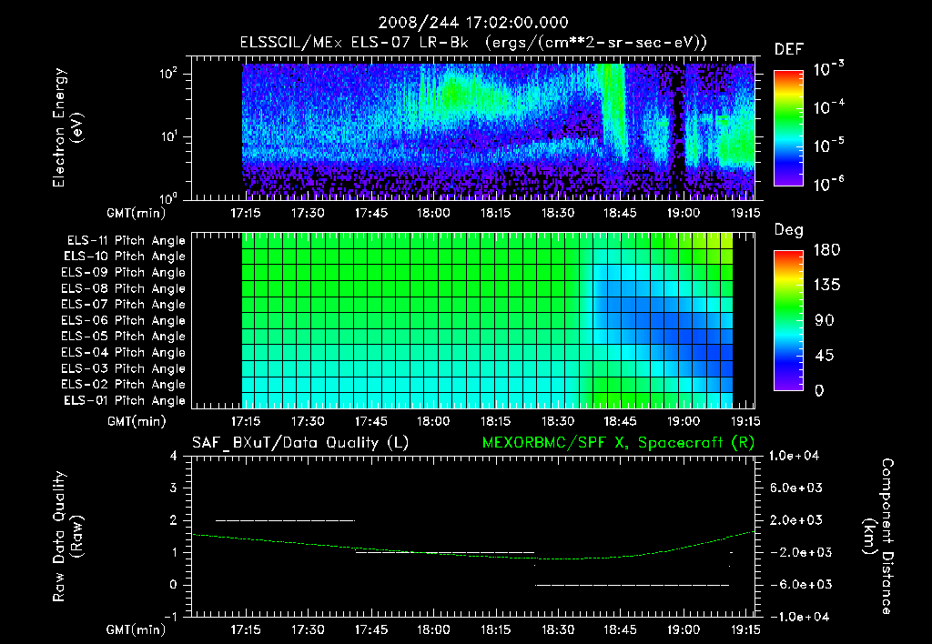This screenshot has width=932, height=644.
Task: Click the ELS-05 Pitch Angle label
Action: [124, 337]
